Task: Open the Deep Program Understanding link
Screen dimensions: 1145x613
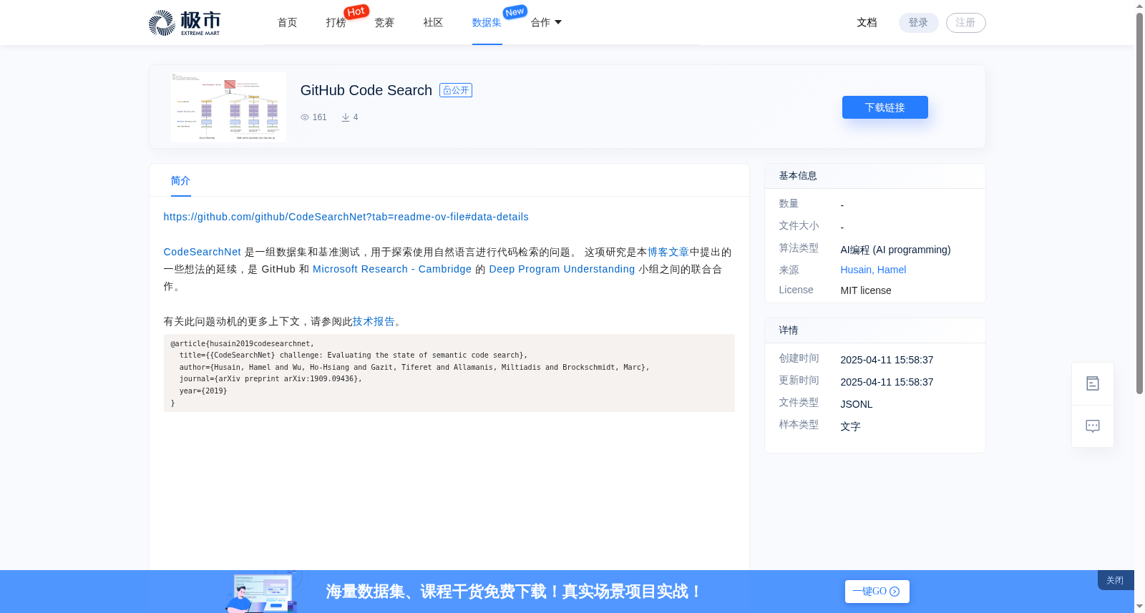Action: coord(562,269)
